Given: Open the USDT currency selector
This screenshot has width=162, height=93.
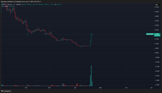Looking at the screenshot, I should (157, 5).
